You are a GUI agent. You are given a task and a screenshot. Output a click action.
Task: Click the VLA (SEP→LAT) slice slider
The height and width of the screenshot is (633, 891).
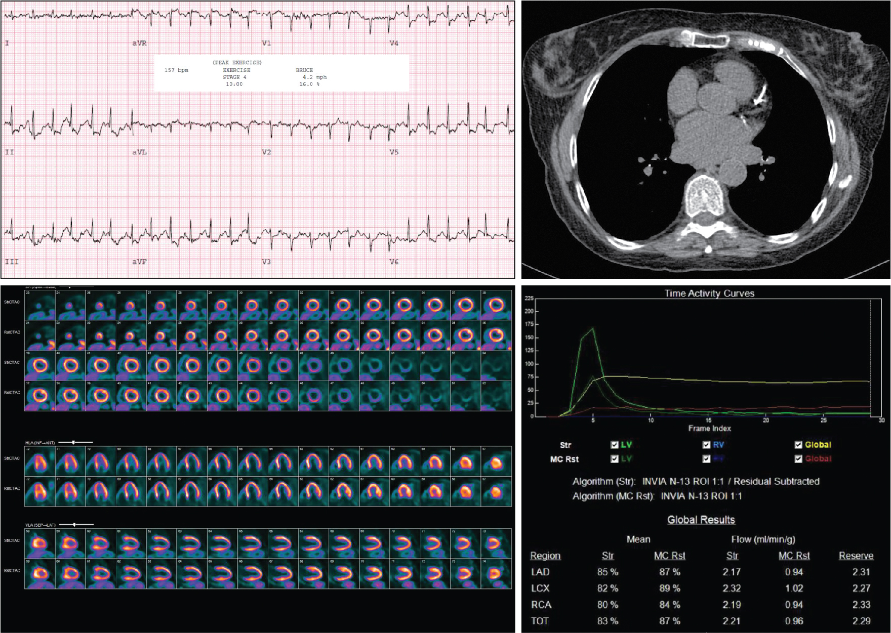[75, 525]
